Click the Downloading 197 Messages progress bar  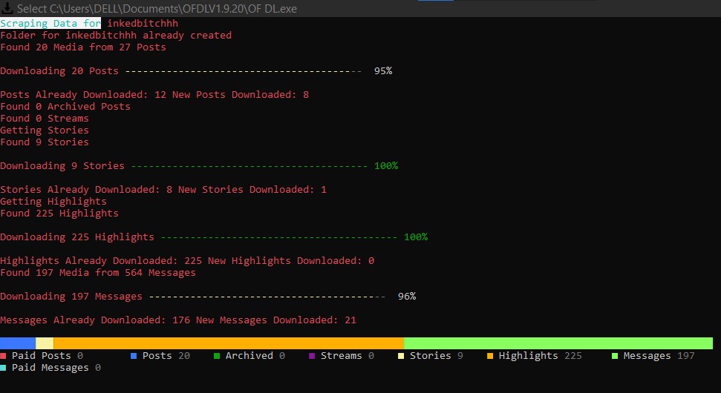(267, 297)
